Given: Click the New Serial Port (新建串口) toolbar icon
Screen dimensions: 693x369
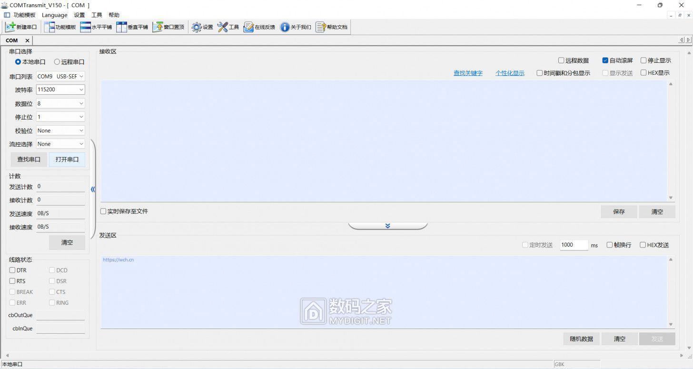Looking at the screenshot, I should point(21,27).
